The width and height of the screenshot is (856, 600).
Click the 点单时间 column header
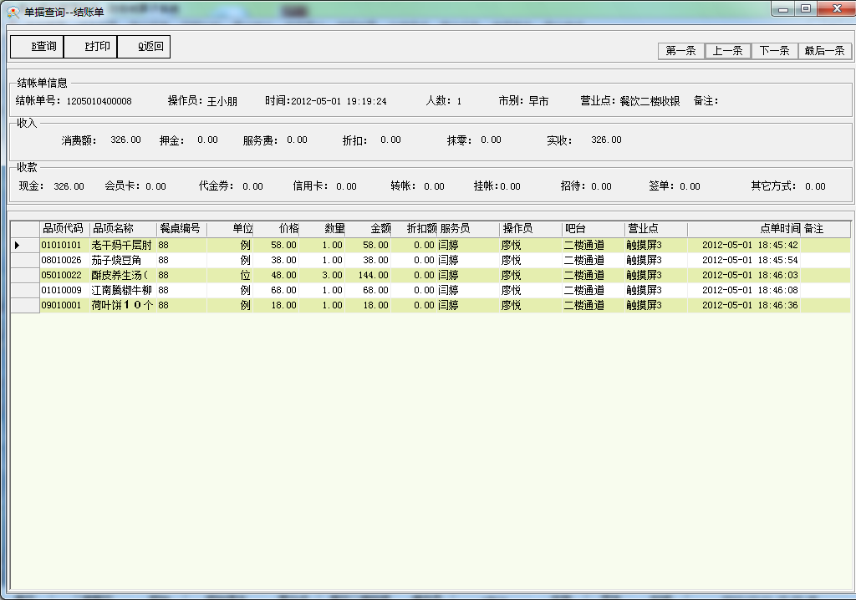[779, 229]
